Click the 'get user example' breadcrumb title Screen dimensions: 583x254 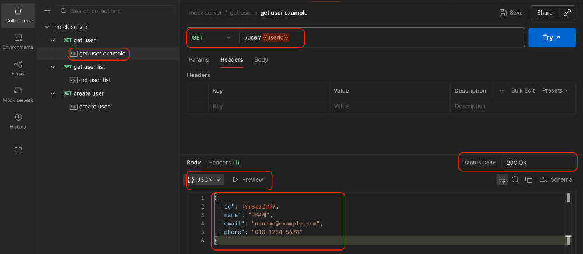[284, 13]
